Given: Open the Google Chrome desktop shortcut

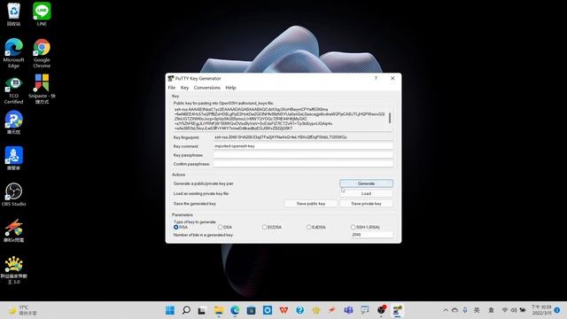Looking at the screenshot, I should tap(42, 53).
